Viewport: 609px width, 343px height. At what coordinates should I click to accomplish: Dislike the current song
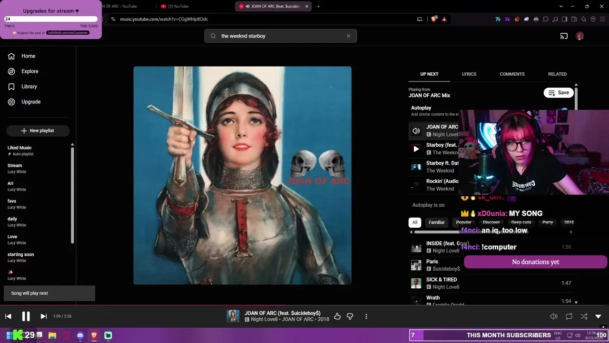(350, 316)
